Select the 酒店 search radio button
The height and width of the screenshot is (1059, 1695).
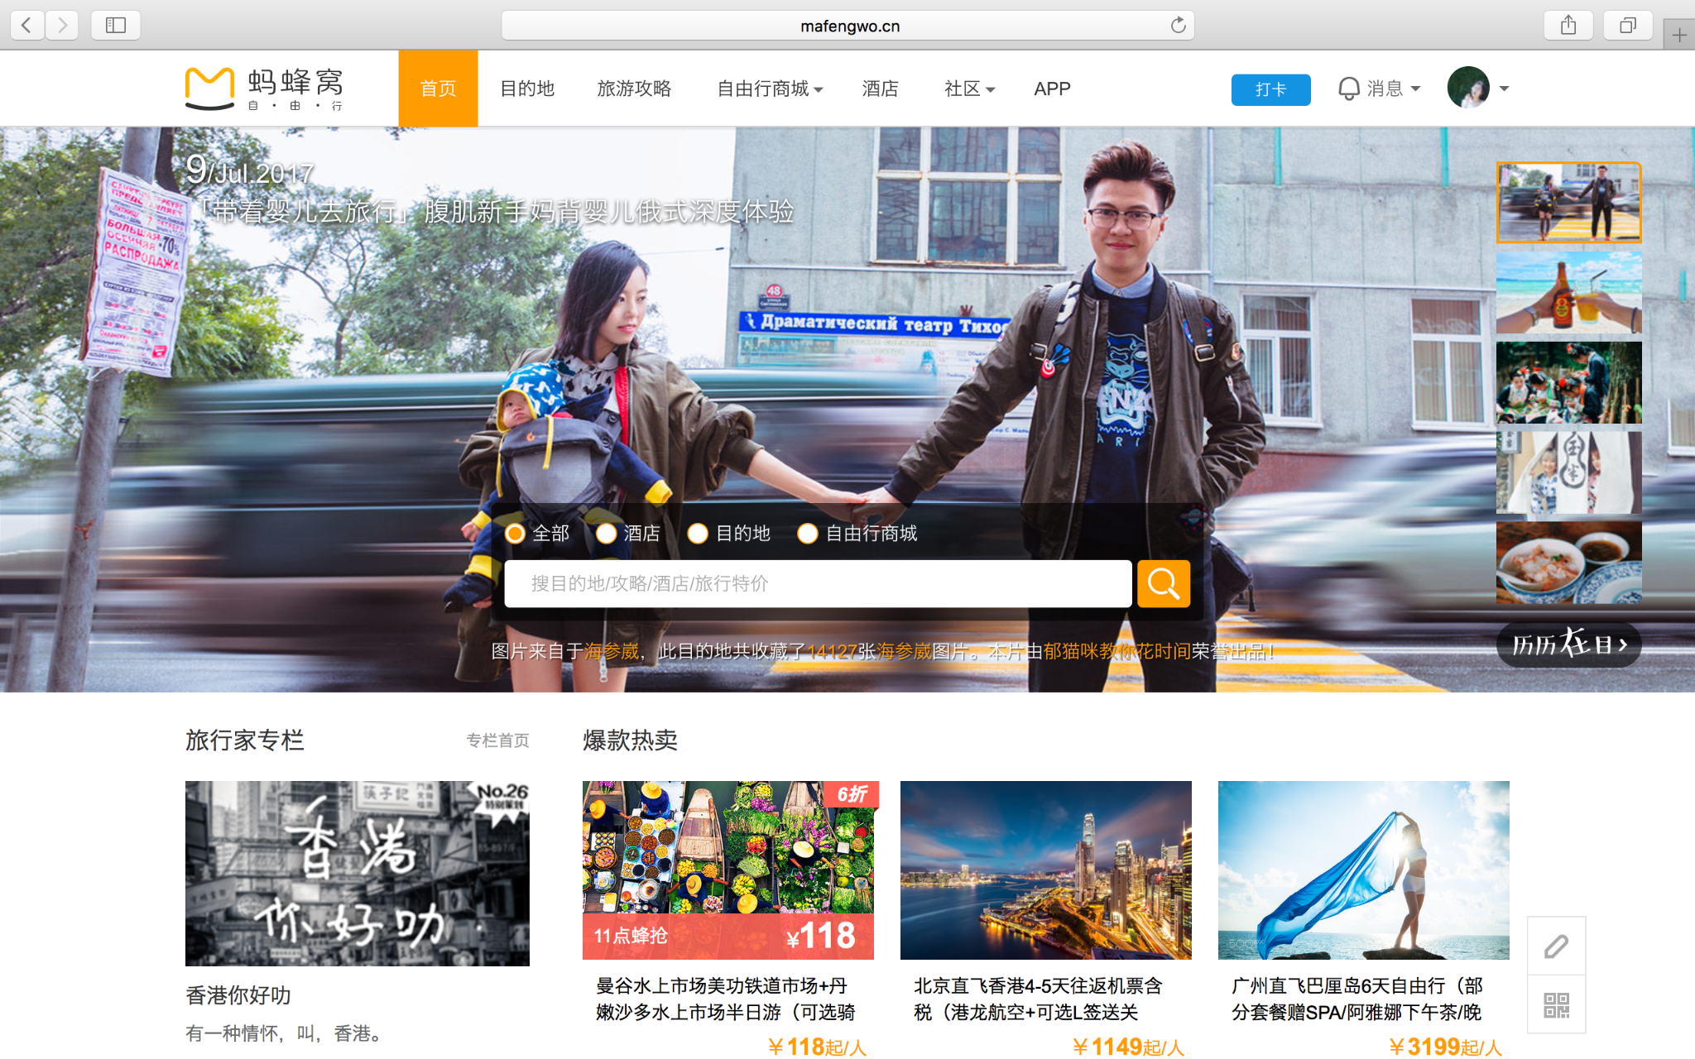607,534
